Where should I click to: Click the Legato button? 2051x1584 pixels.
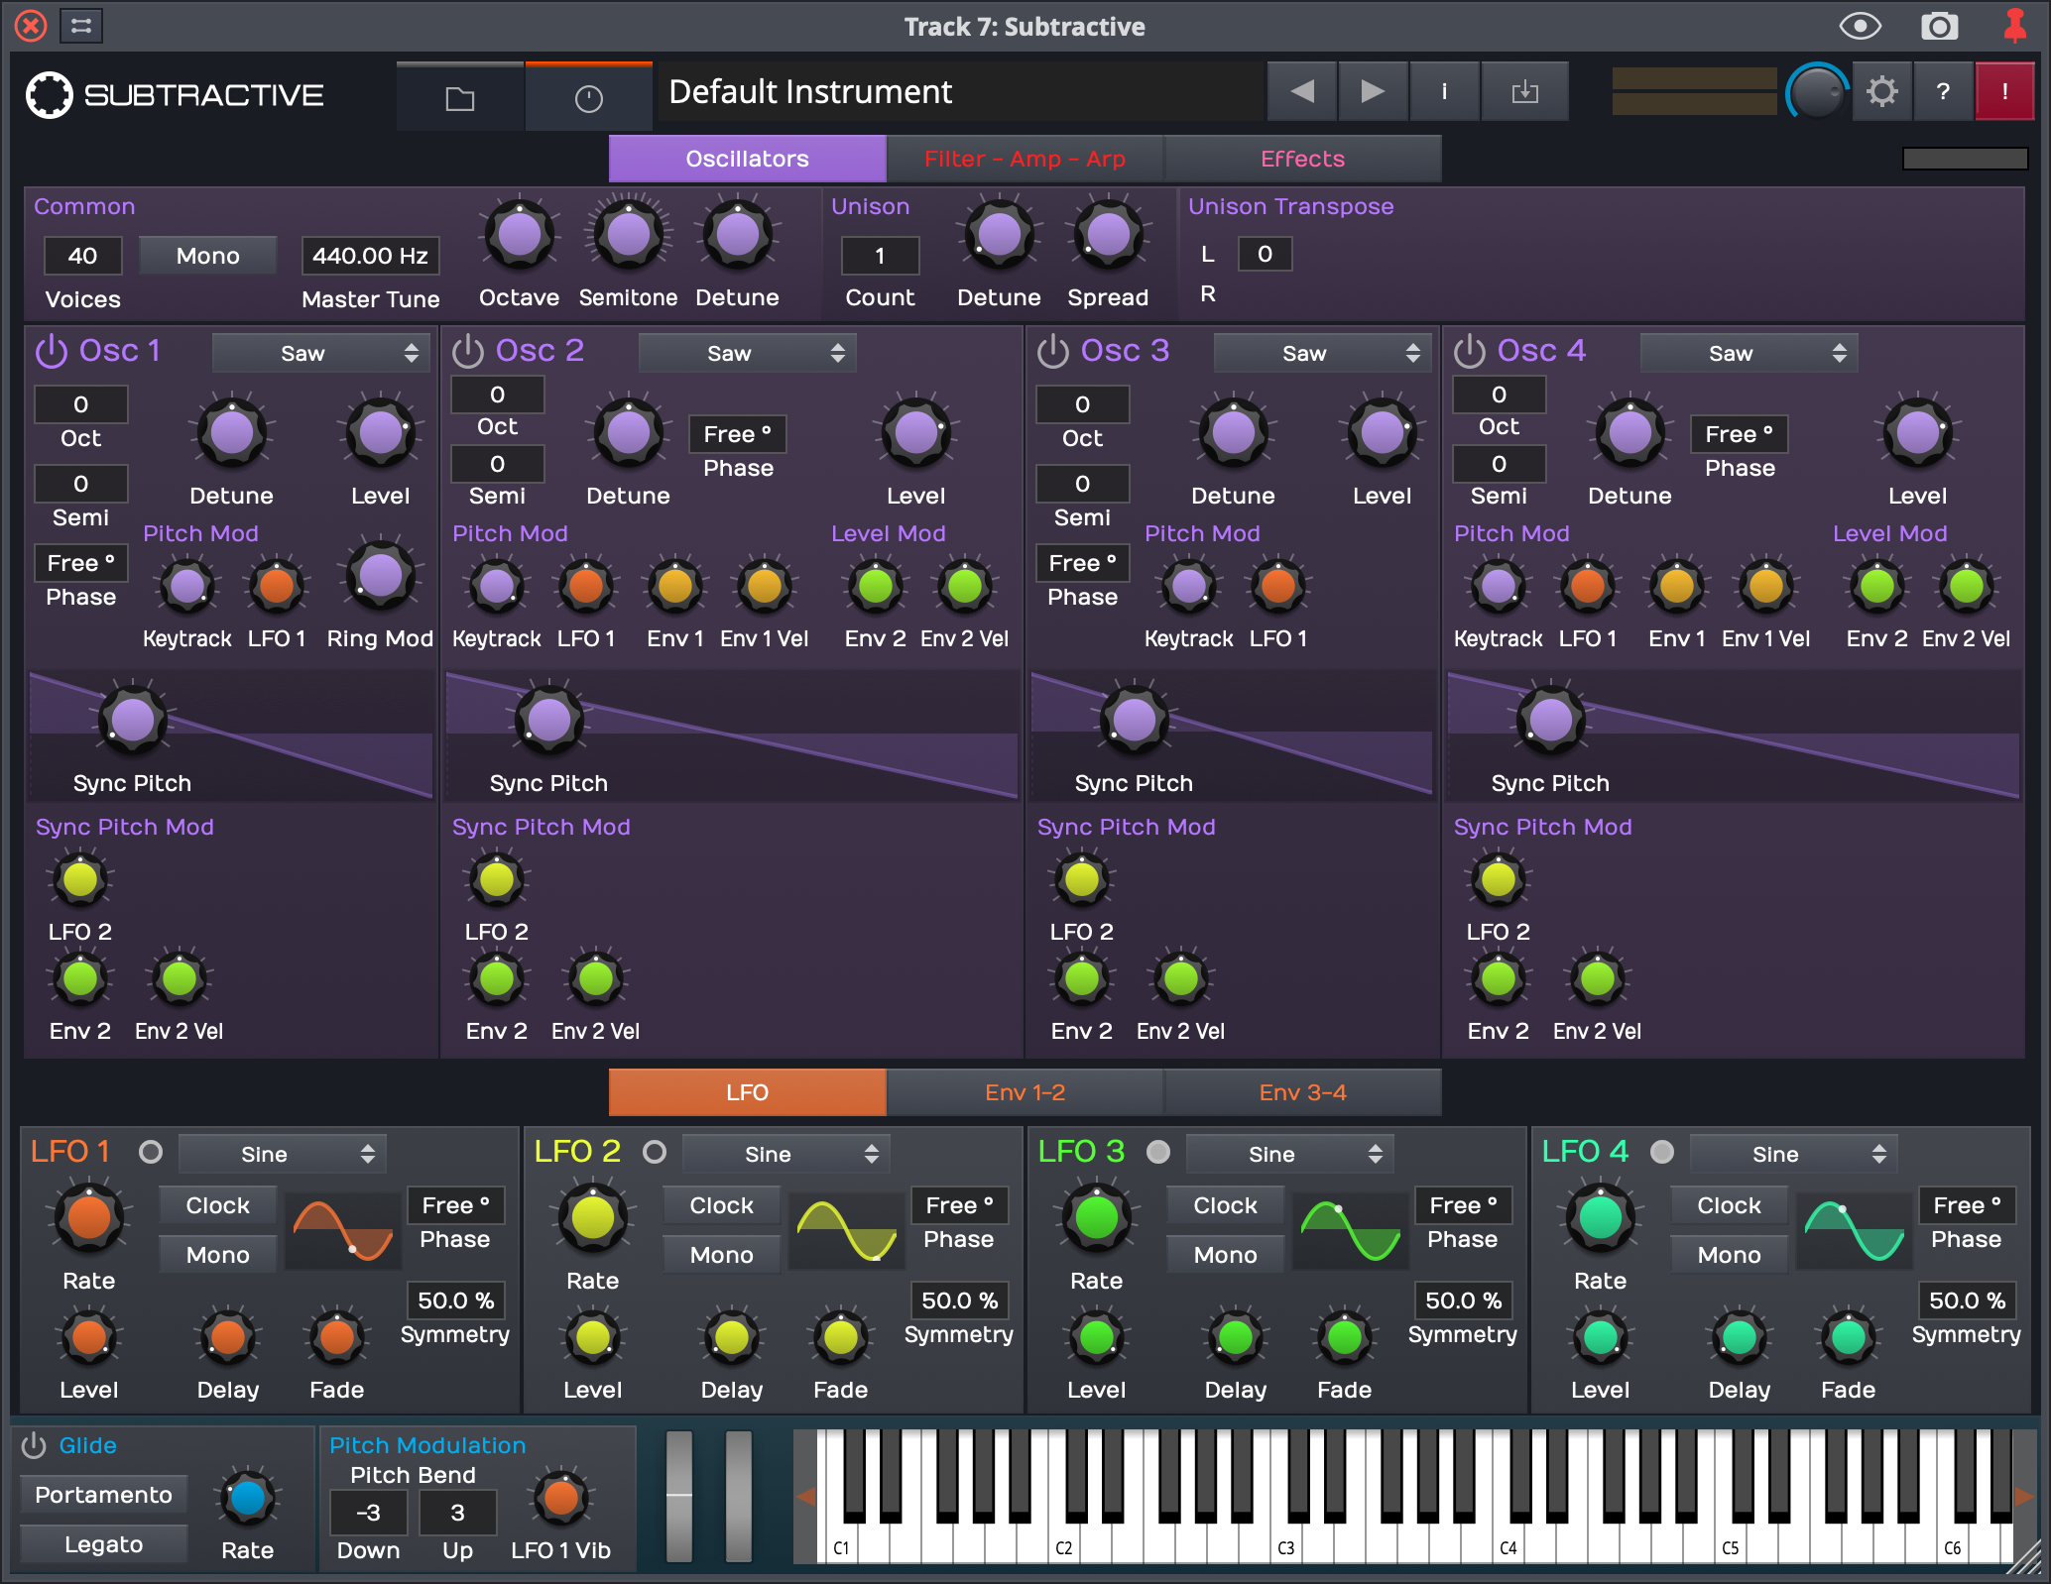click(103, 1544)
